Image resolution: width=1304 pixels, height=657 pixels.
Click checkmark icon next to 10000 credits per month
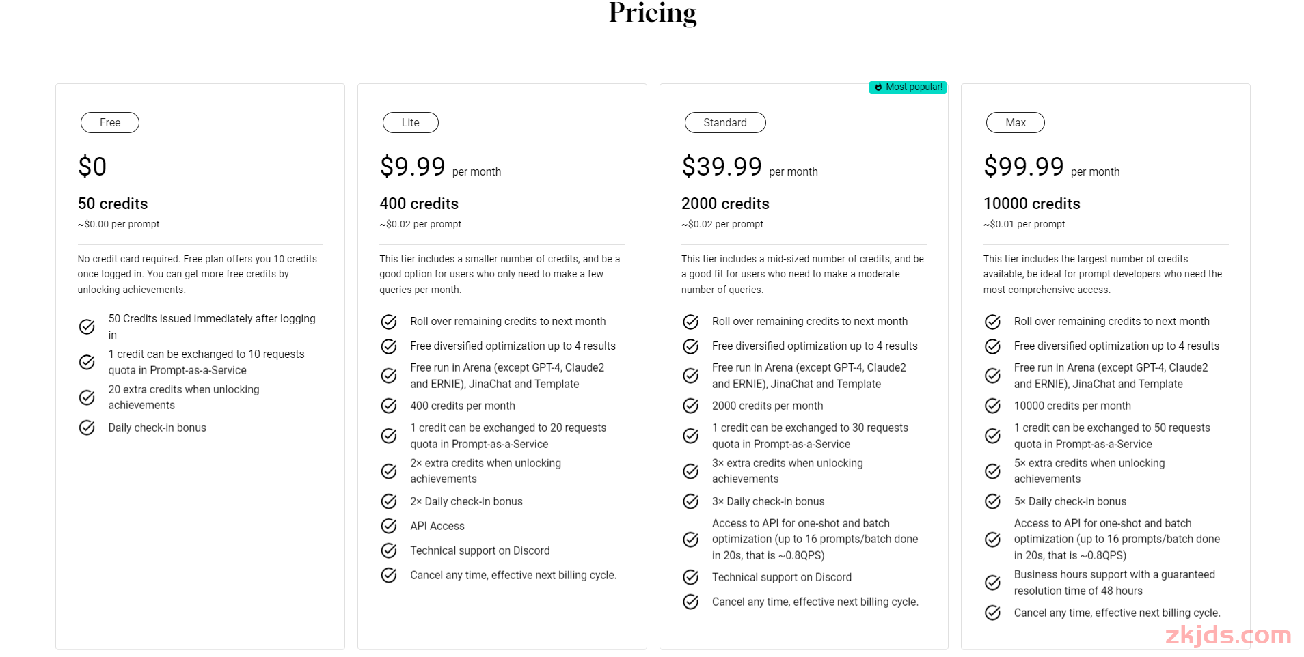pyautogui.click(x=993, y=406)
